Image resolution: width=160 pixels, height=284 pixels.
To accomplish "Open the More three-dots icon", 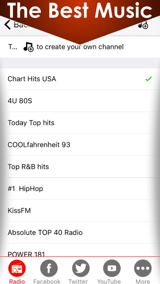I will (143, 268).
